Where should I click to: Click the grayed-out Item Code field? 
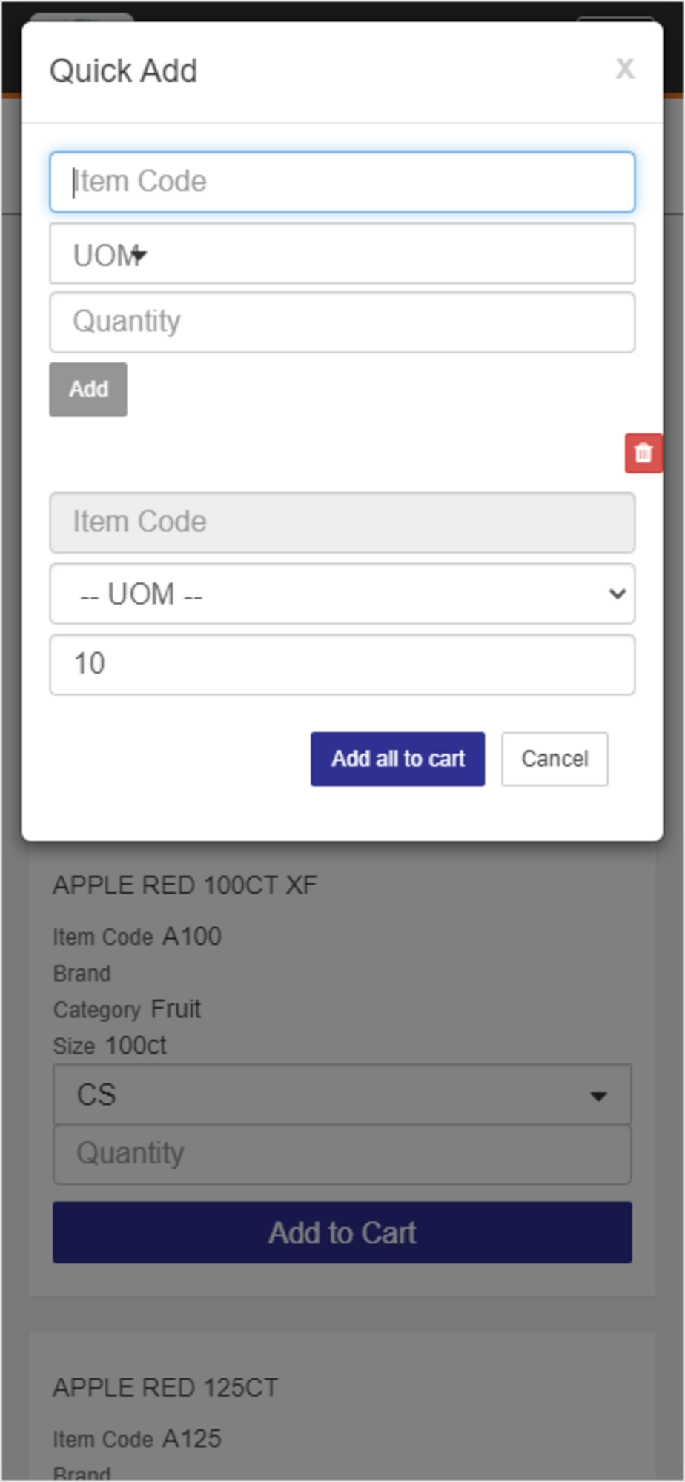click(342, 522)
